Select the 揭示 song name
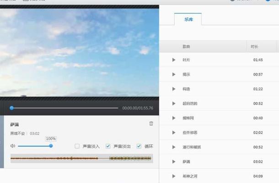279x183 pixels. coord(186,75)
